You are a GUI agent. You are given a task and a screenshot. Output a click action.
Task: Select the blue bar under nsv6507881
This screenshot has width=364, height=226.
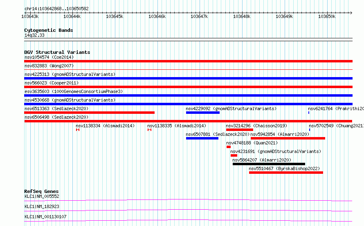coord(202,138)
